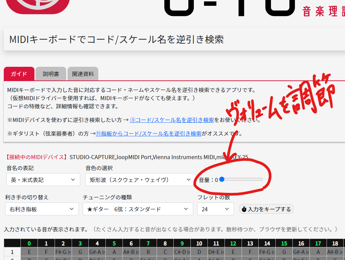This screenshot has height=260, width=345.
Task: Select note cell E on string 1
Action: 29,252
